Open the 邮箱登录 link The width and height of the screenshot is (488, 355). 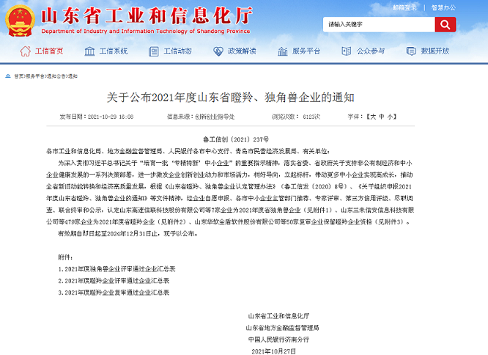[404, 8]
